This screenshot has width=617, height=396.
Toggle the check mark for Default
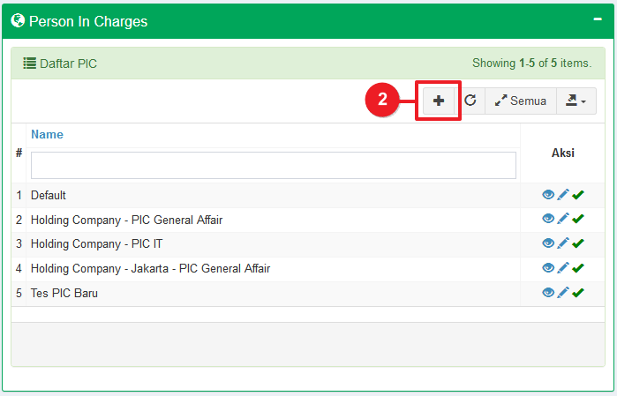pyautogui.click(x=578, y=195)
